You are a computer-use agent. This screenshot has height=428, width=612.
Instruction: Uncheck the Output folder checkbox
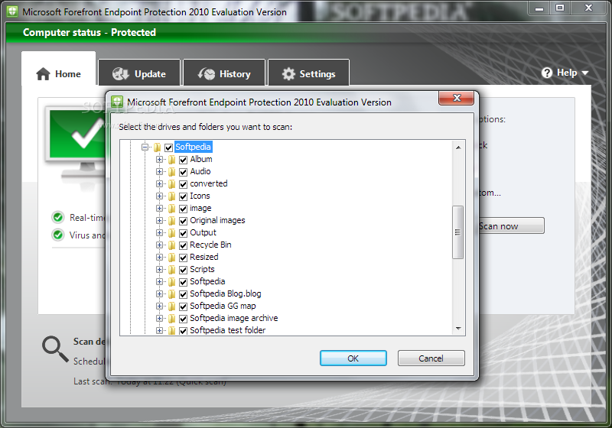point(183,233)
